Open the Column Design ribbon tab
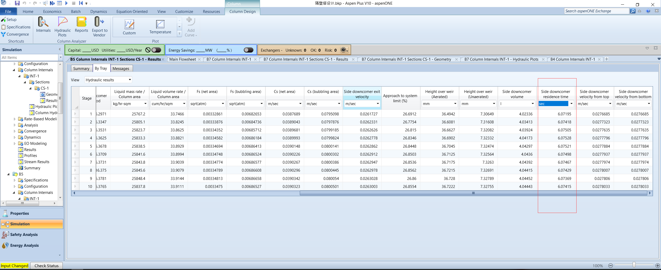Screen dimensions: 661x270 242,11
